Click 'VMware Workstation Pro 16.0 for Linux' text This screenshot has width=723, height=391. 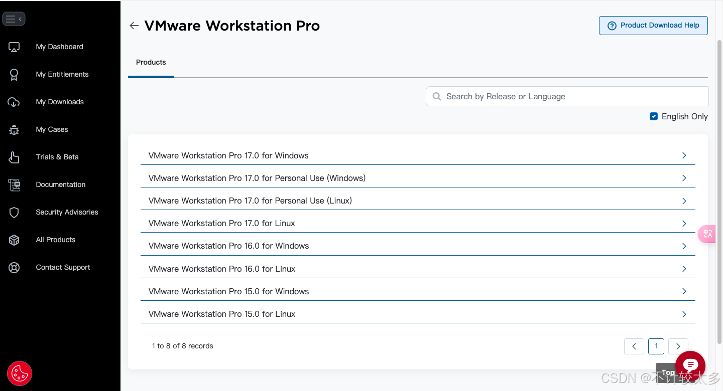(222, 269)
